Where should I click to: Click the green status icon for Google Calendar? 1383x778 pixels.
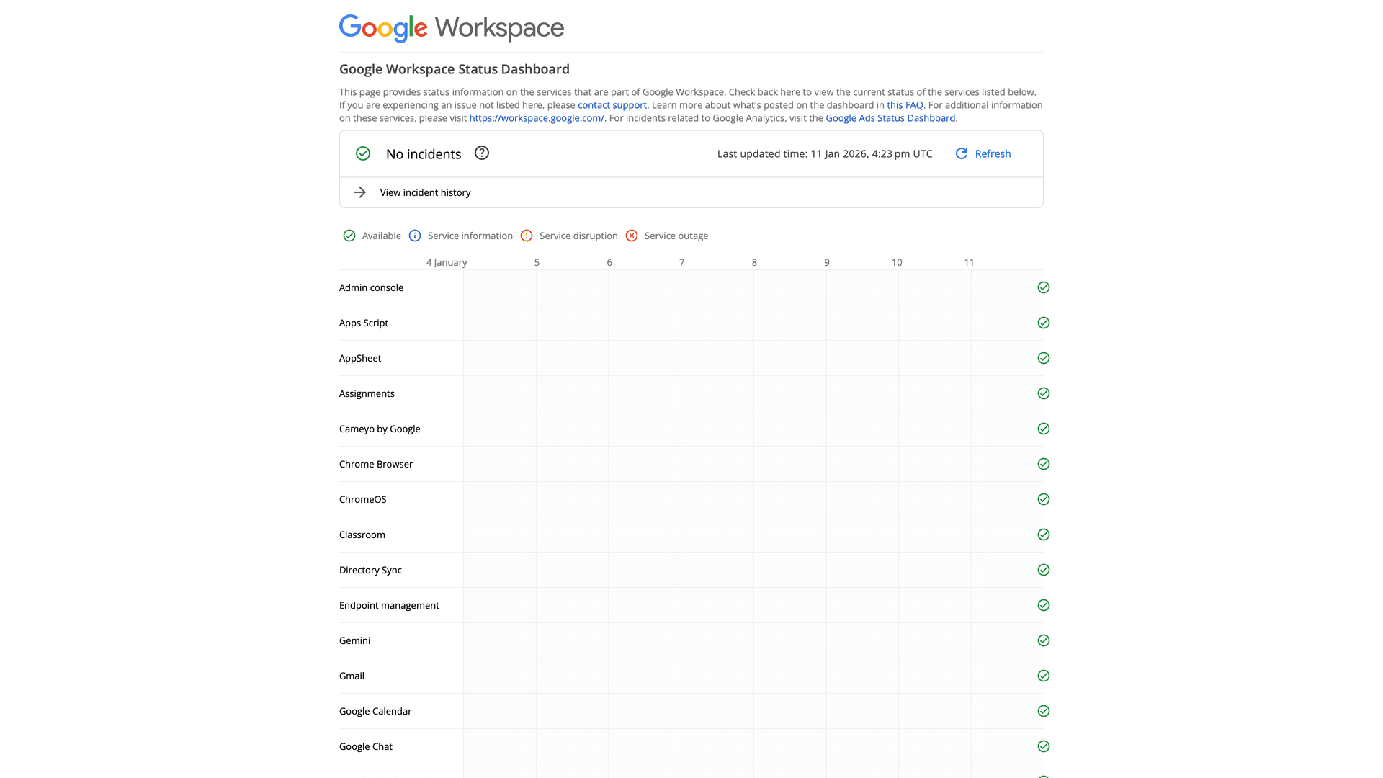click(1044, 711)
